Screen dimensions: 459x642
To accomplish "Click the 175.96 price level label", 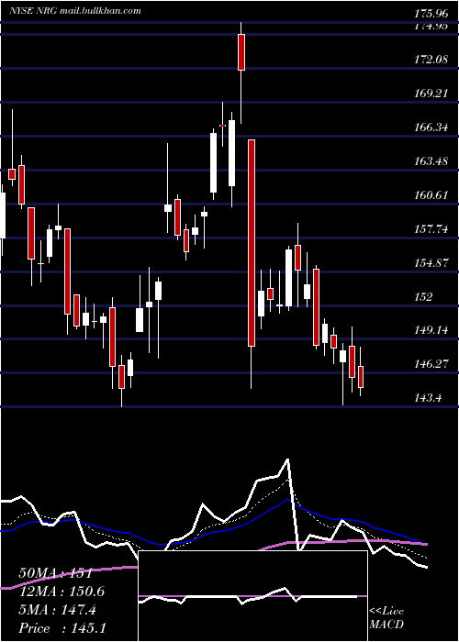I will click(431, 14).
